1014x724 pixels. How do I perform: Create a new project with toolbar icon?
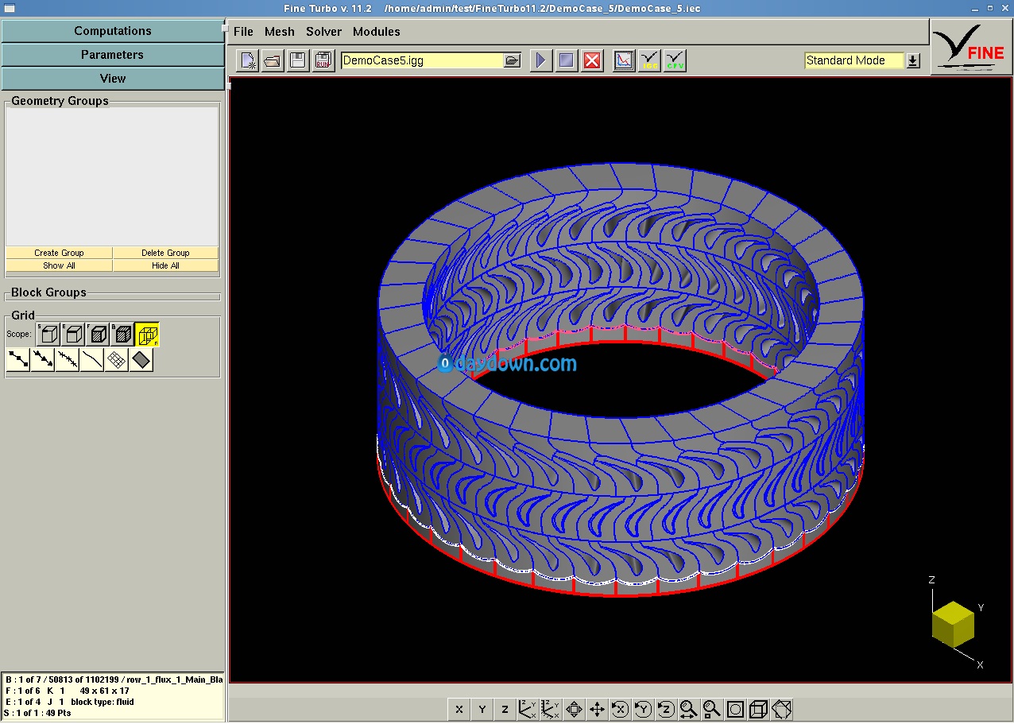(x=247, y=60)
